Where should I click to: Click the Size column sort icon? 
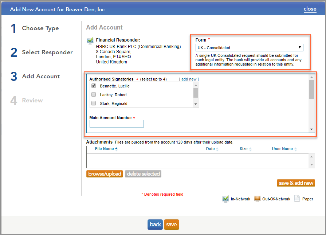click(x=250, y=149)
